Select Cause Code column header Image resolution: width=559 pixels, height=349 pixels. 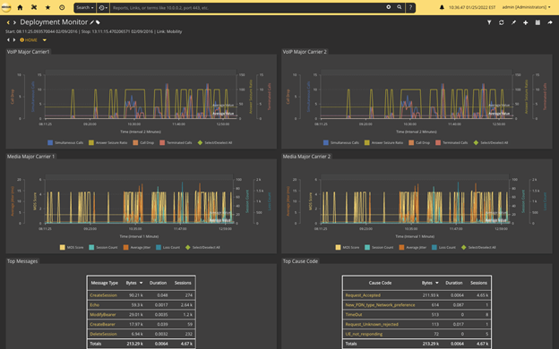380,283
